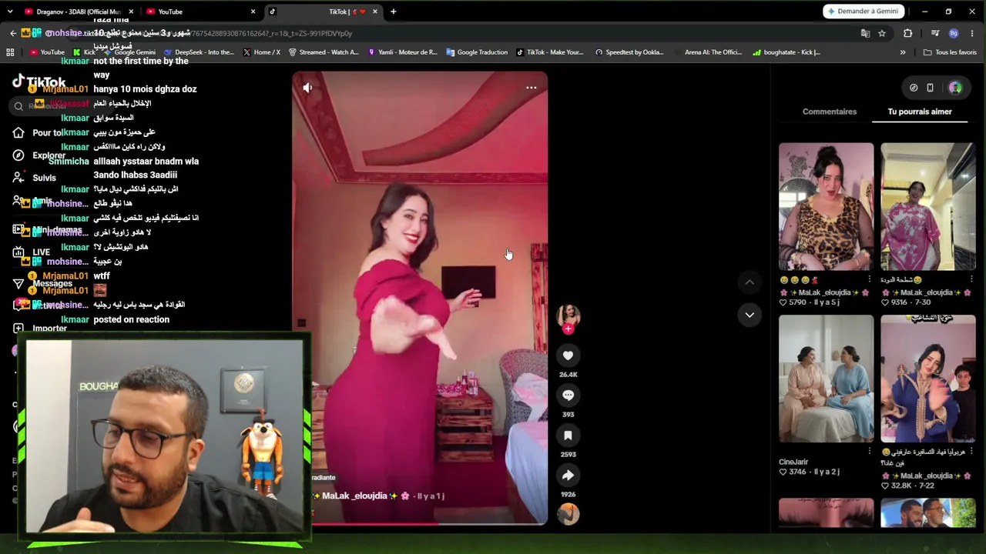Open Explorer in the TikTok sidebar
986x554 pixels.
click(x=39, y=155)
